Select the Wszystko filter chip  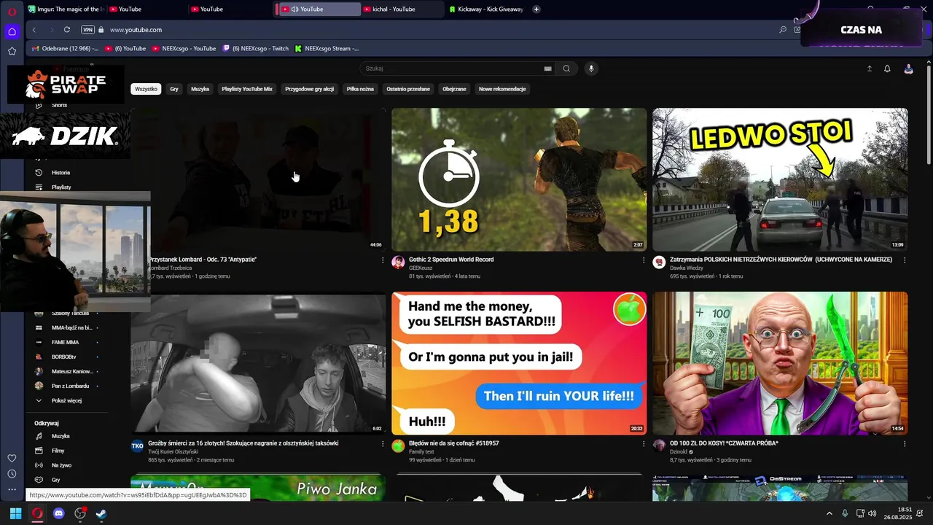pos(146,89)
